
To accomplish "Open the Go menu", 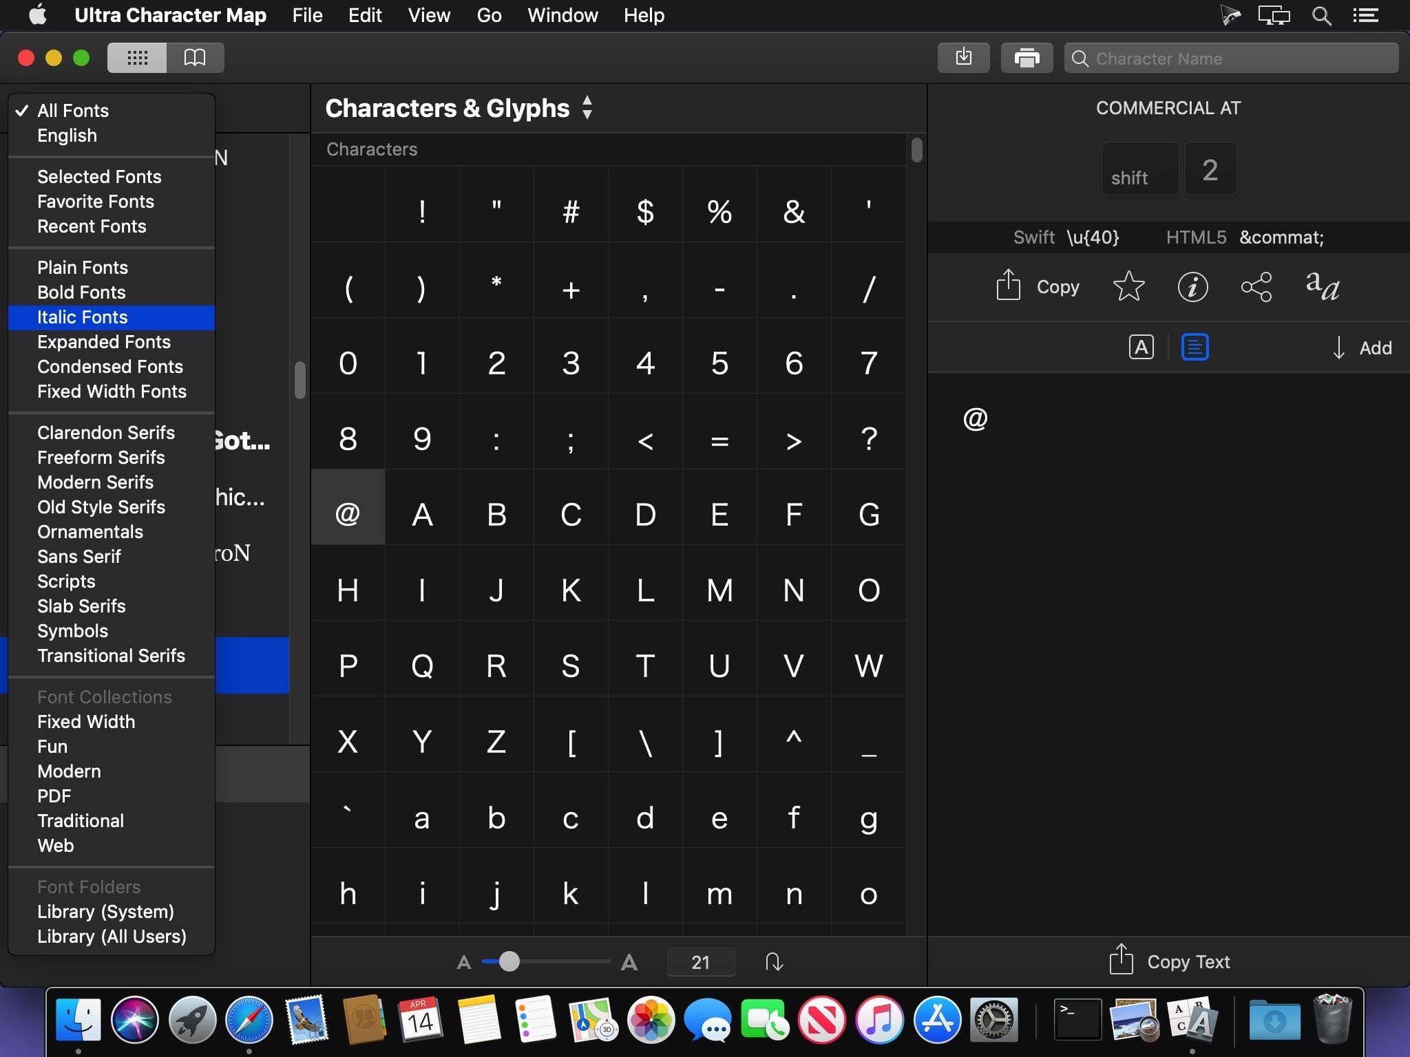I will point(489,15).
